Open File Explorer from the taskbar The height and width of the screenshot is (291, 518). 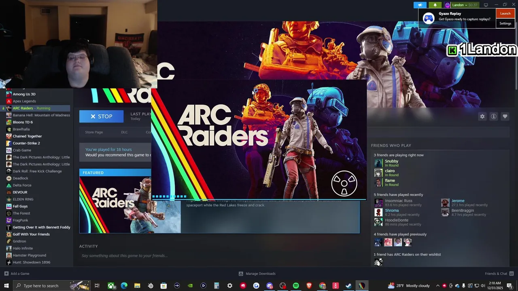(137, 286)
